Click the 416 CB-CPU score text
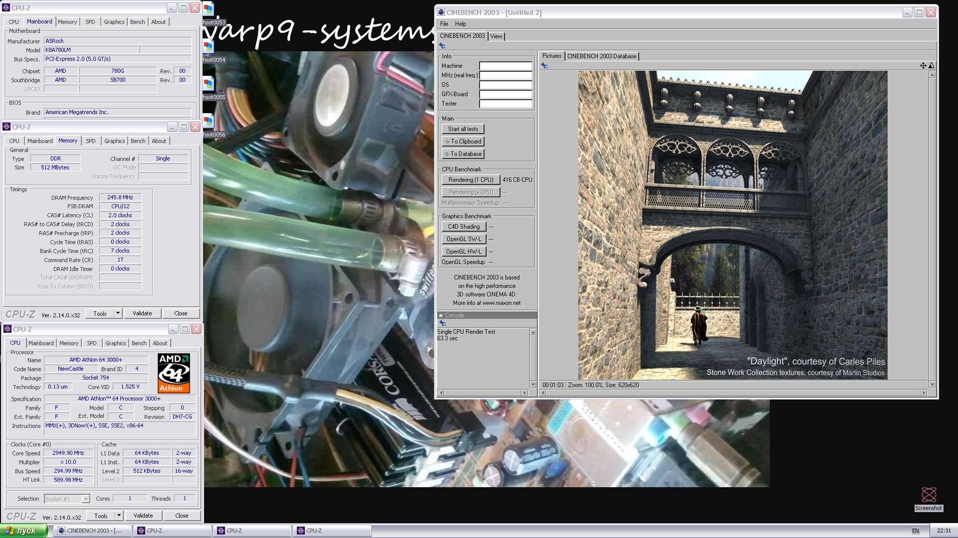This screenshot has width=958, height=538. click(517, 180)
